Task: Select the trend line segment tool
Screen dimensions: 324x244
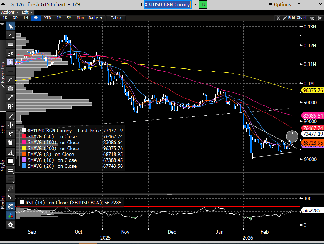Action: pyautogui.click(x=11, y=98)
